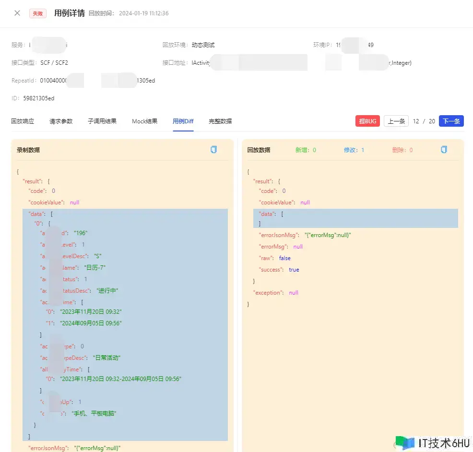Open the 请求参数 tab
473x452 pixels.
(61, 121)
